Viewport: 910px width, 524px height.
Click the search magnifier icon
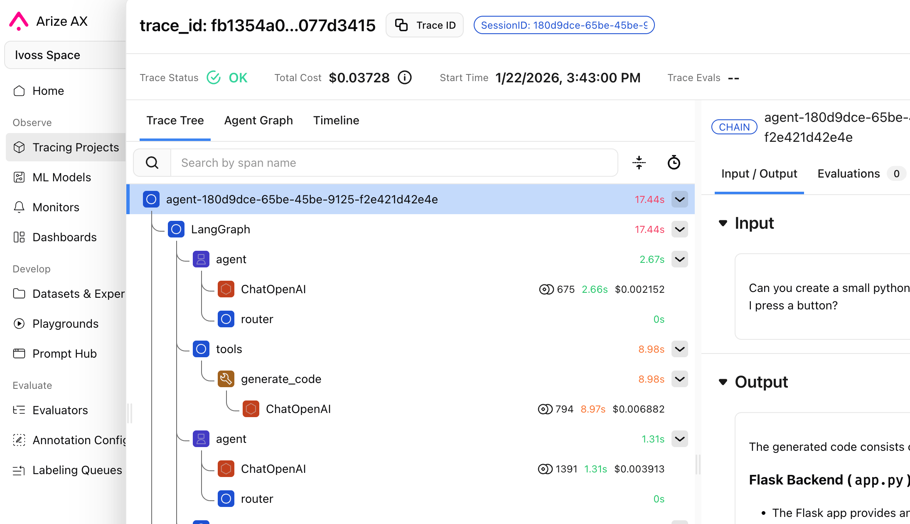[152, 163]
